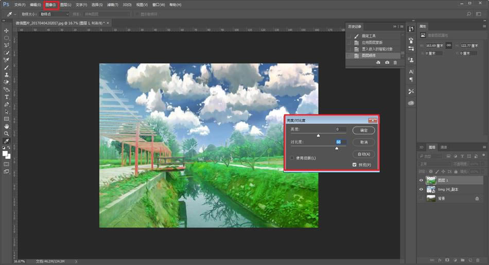Switch to the 通道 channels tab
The image size is (489, 265).
tap(444, 147)
